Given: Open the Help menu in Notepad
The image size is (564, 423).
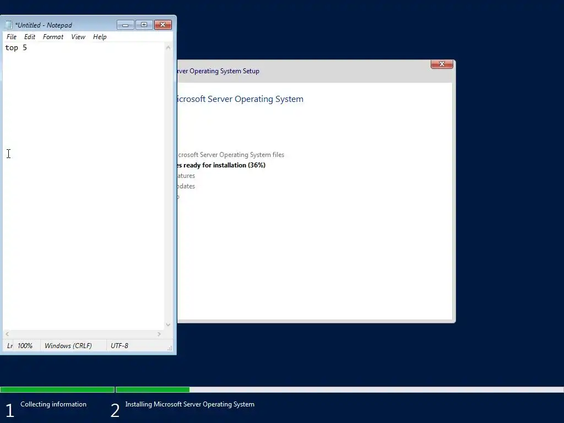Looking at the screenshot, I should coord(100,37).
